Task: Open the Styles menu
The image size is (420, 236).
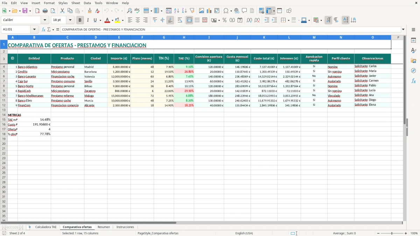Action: tap(63, 3)
